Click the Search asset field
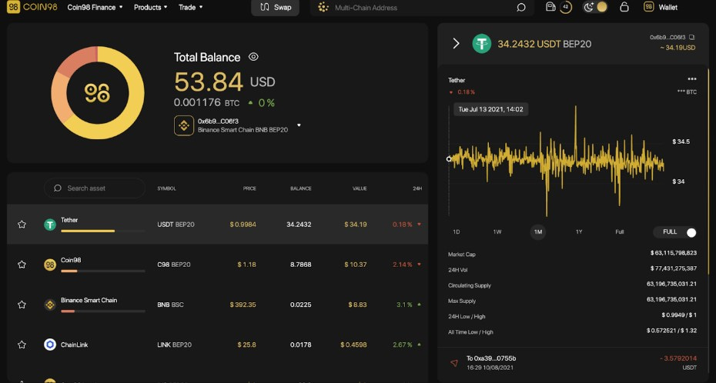 click(x=95, y=188)
